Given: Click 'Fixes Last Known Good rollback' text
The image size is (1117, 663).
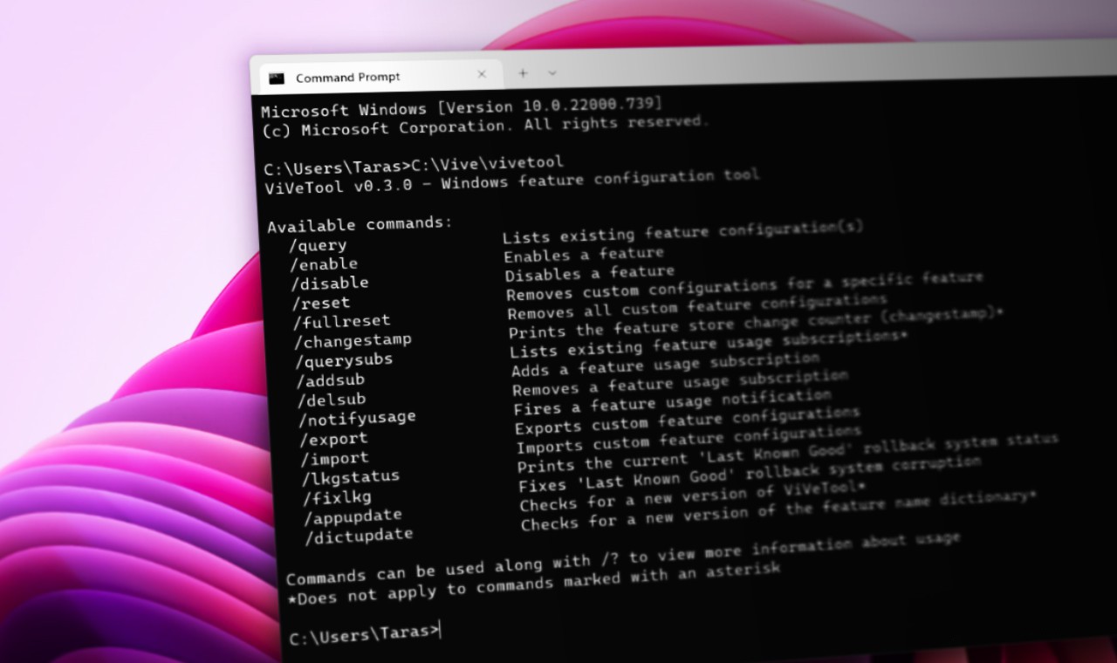Looking at the screenshot, I should [750, 475].
